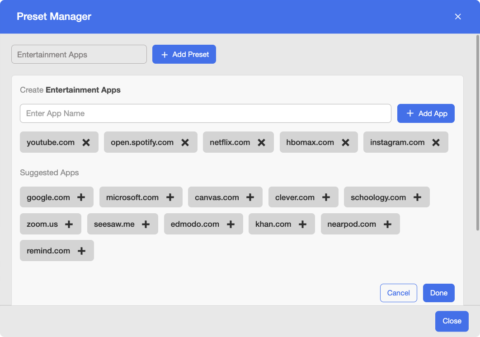The width and height of the screenshot is (480, 337).
Task: Add suggested app edmodo.com
Action: tap(231, 224)
